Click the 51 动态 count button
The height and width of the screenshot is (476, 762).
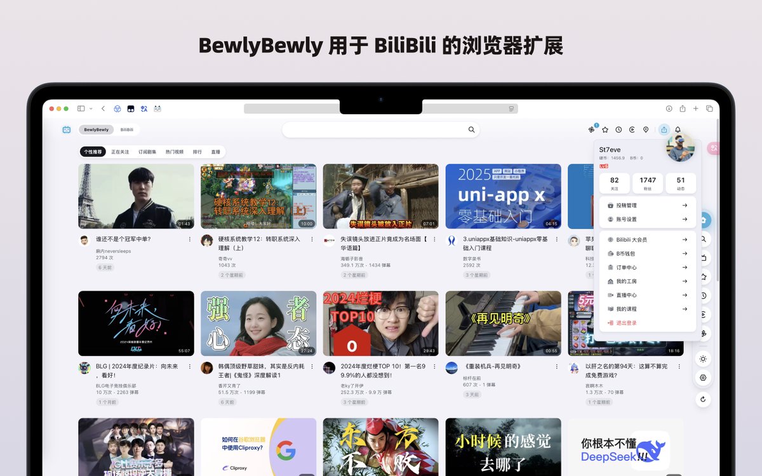point(681,183)
